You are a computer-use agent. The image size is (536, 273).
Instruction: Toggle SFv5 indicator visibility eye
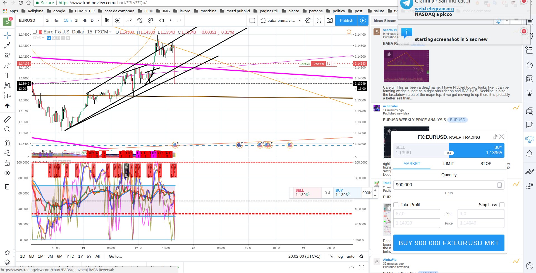coord(49,38)
